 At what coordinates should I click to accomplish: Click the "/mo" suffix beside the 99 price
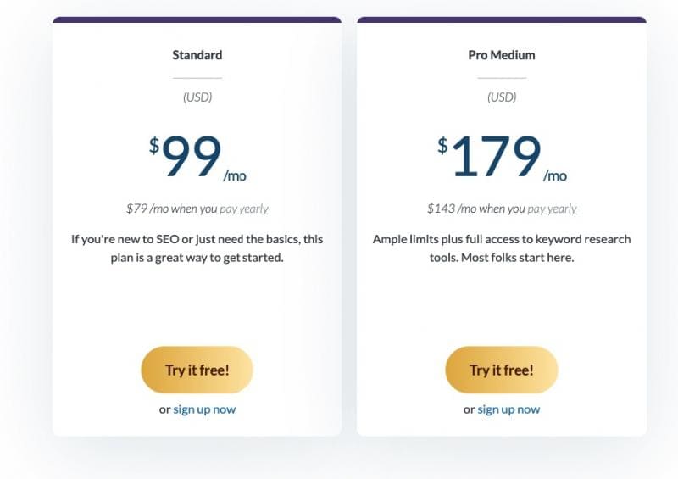pyautogui.click(x=235, y=176)
